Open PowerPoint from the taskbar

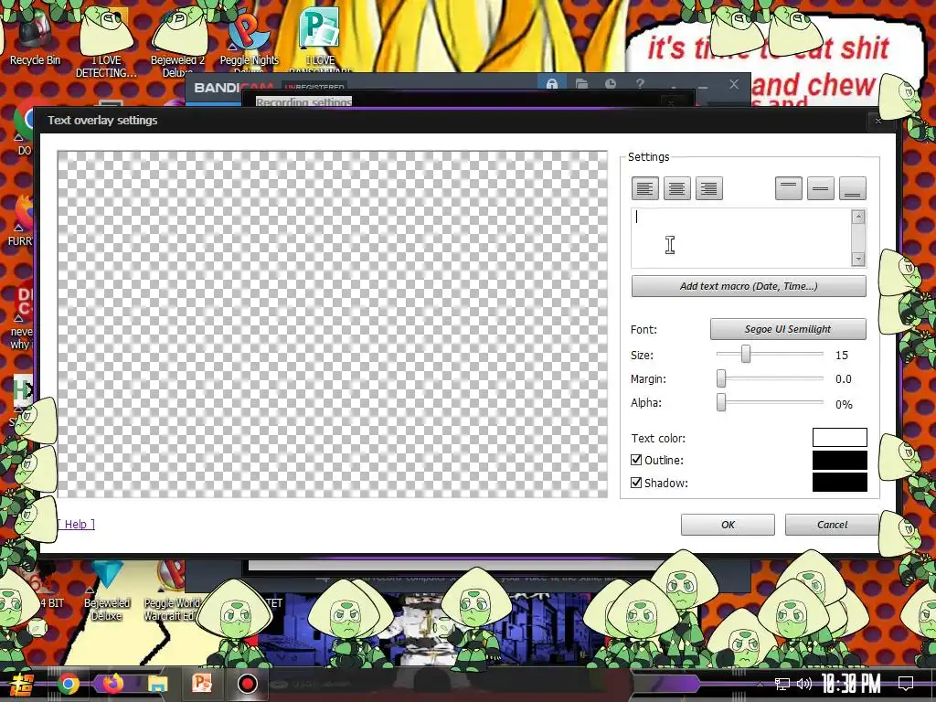pyautogui.click(x=202, y=684)
